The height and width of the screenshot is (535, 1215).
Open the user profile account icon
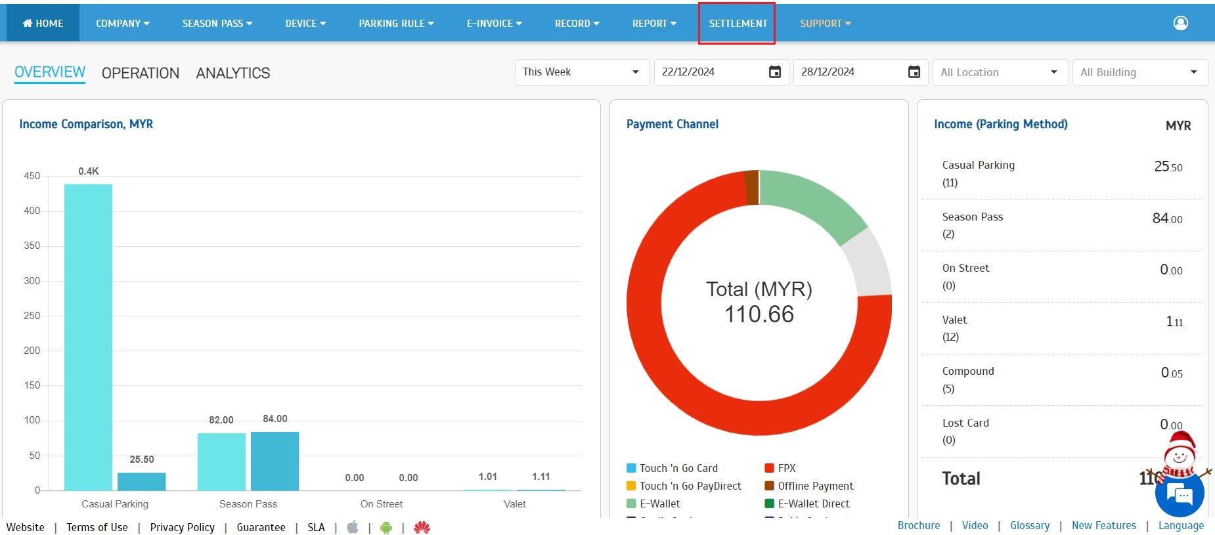1180,23
